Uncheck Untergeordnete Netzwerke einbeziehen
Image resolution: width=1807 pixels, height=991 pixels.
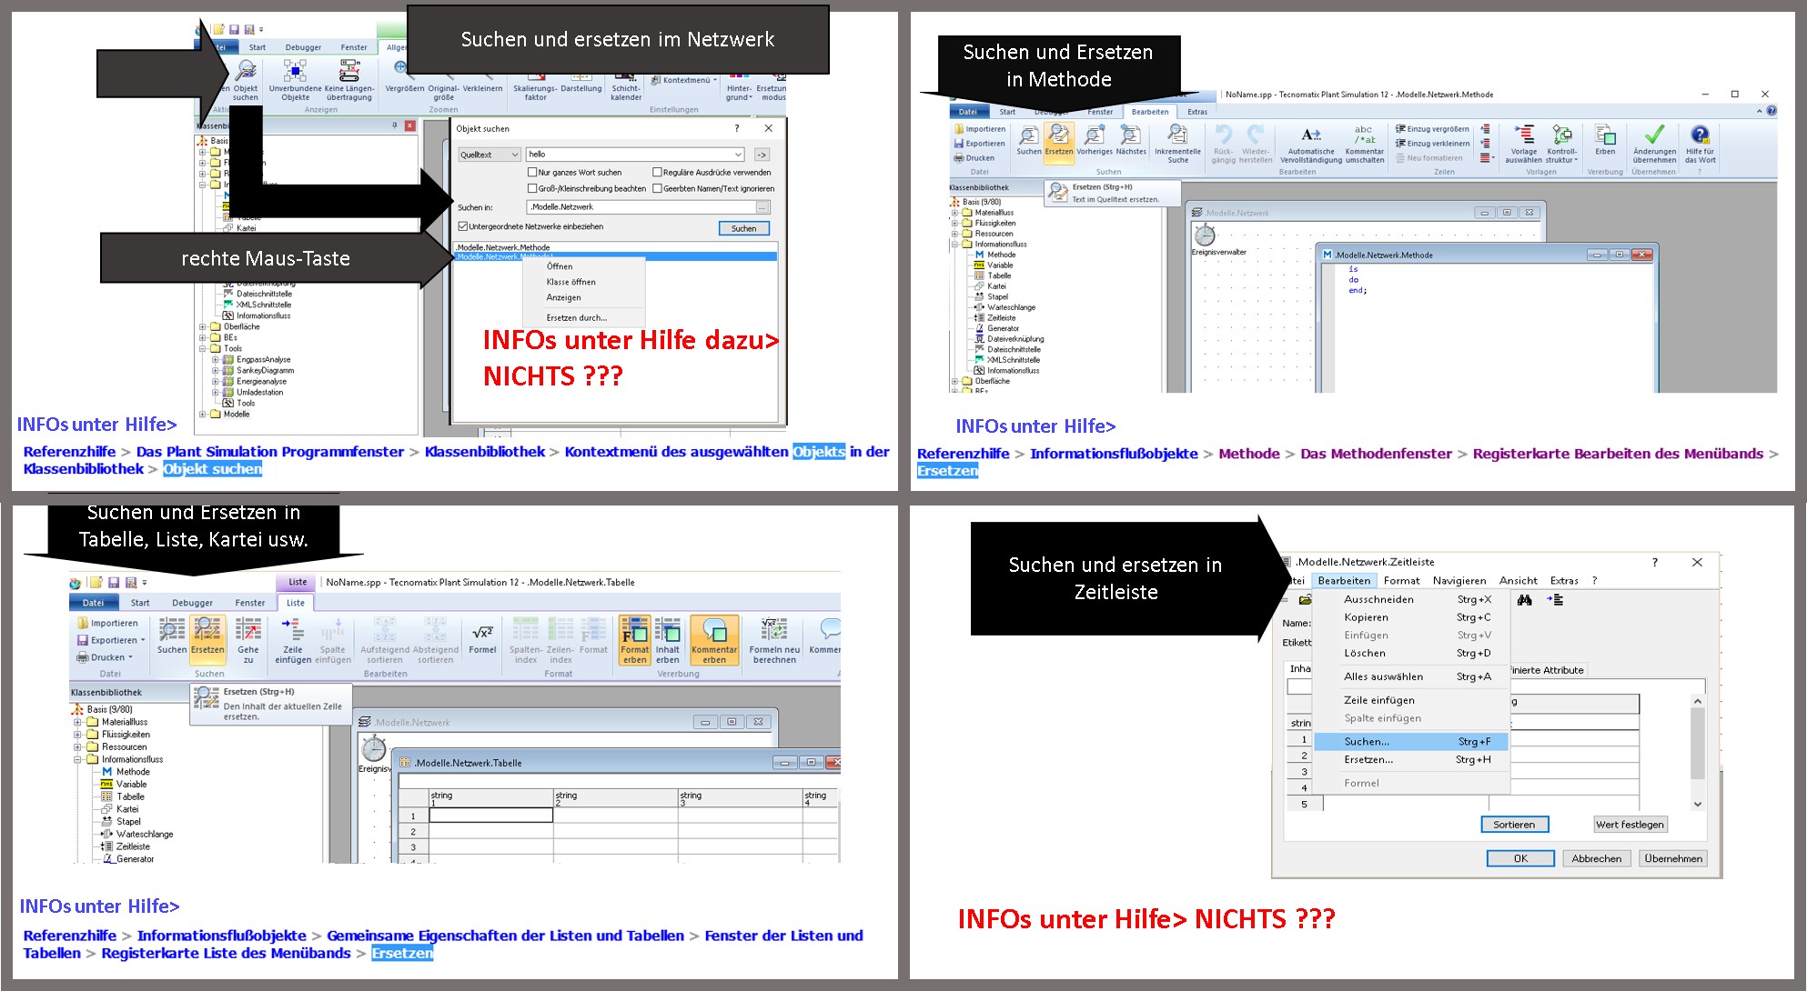(x=463, y=226)
